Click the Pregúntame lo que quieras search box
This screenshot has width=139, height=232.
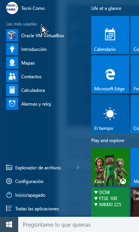pos(79,225)
